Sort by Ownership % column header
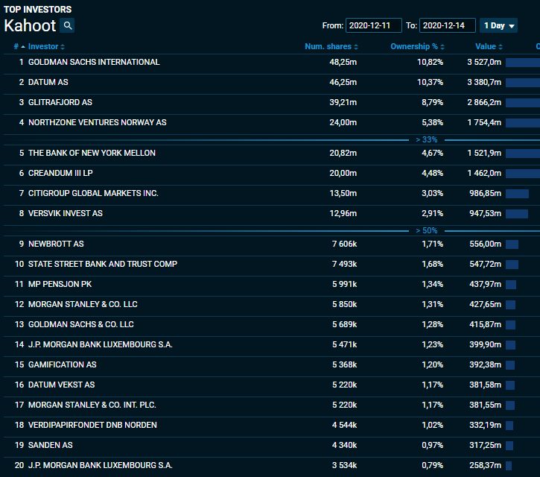The image size is (540, 477). pyautogui.click(x=417, y=46)
